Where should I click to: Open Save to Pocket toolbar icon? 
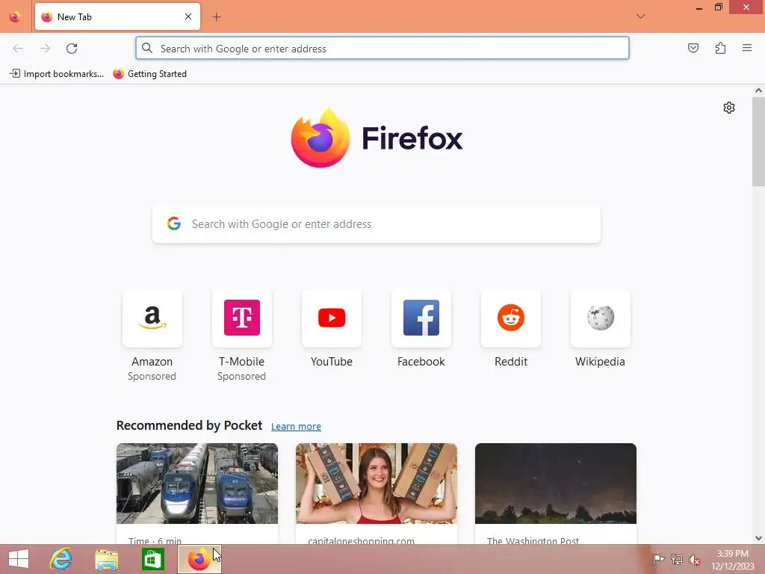[x=693, y=48]
